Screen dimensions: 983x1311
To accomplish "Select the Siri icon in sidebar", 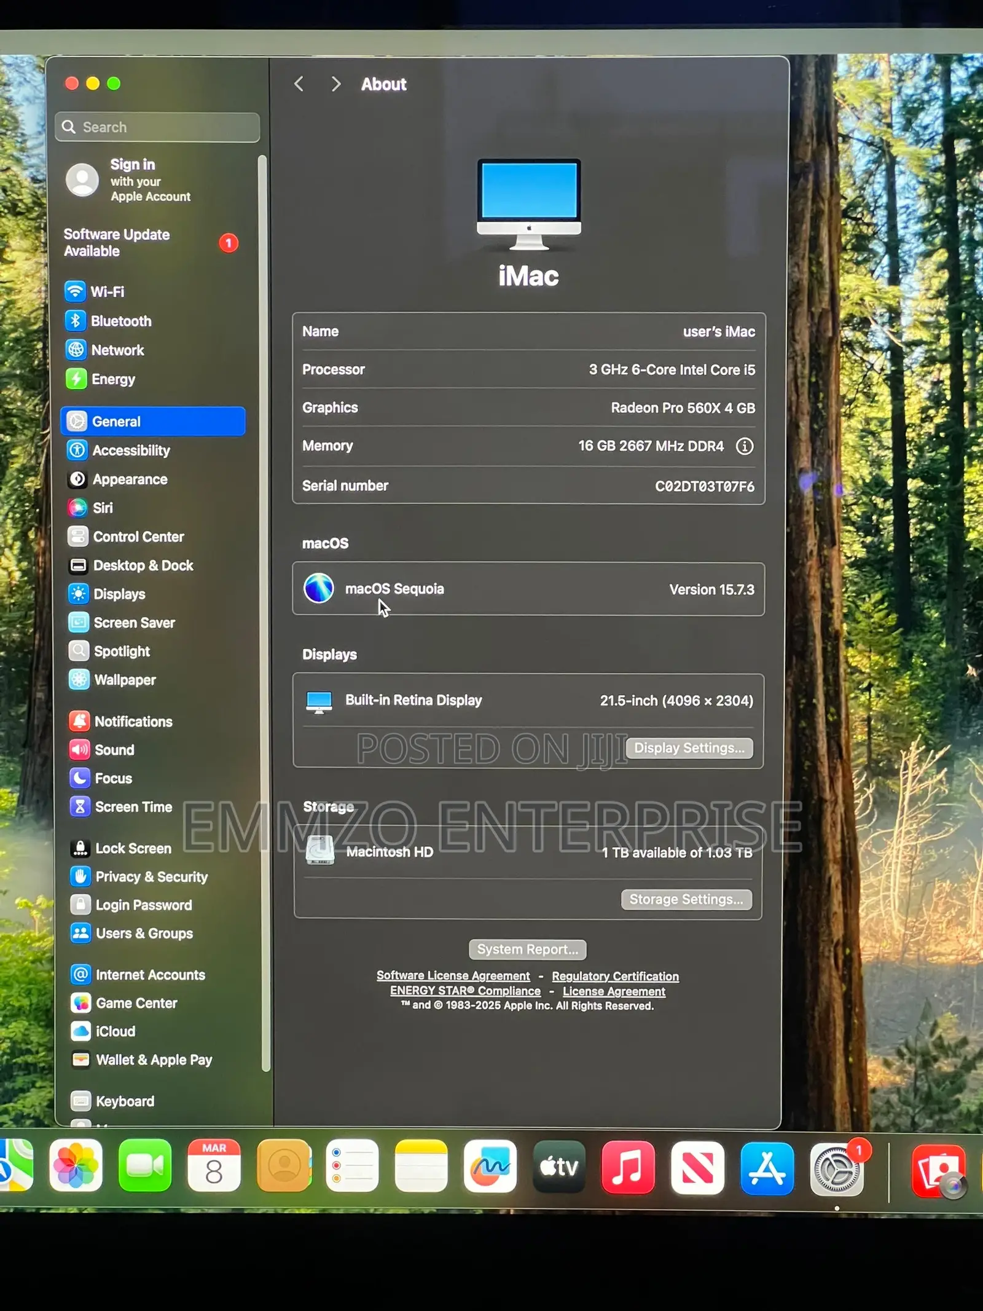I will pyautogui.click(x=77, y=507).
